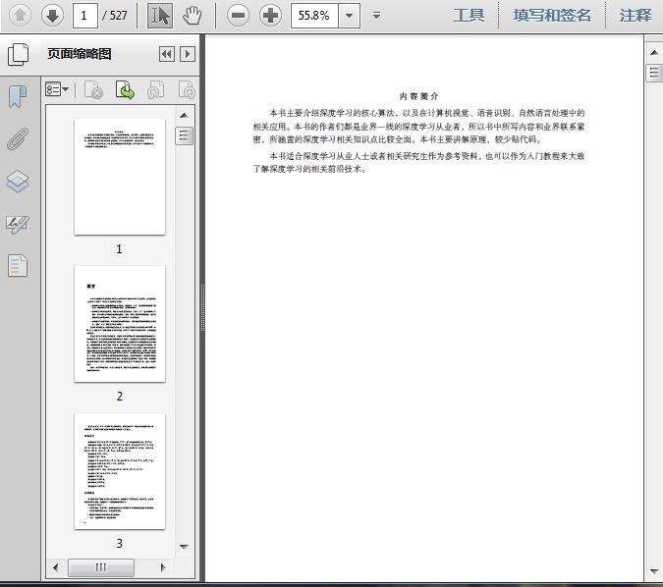Open the 填写和签名 pane

(552, 16)
